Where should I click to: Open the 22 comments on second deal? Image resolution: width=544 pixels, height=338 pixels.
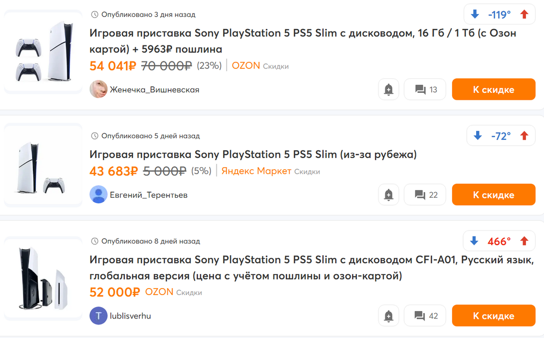(x=425, y=195)
